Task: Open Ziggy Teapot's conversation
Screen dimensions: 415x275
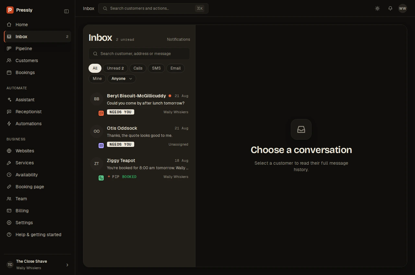Action: pos(139,169)
